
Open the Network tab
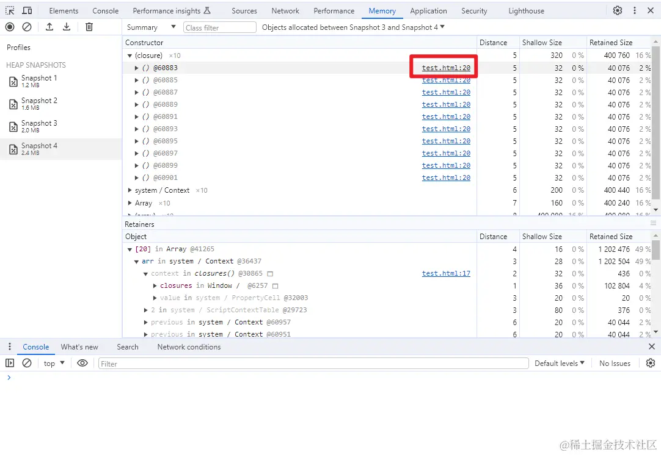pos(285,11)
